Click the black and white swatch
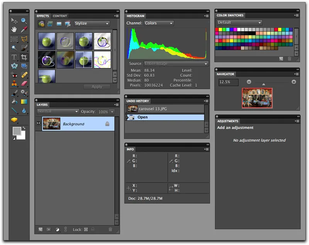This screenshot has height=245, width=309. click(x=14, y=138)
